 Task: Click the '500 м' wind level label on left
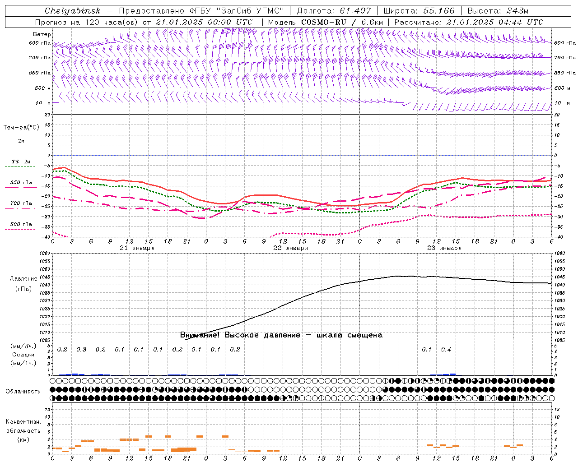42,88
